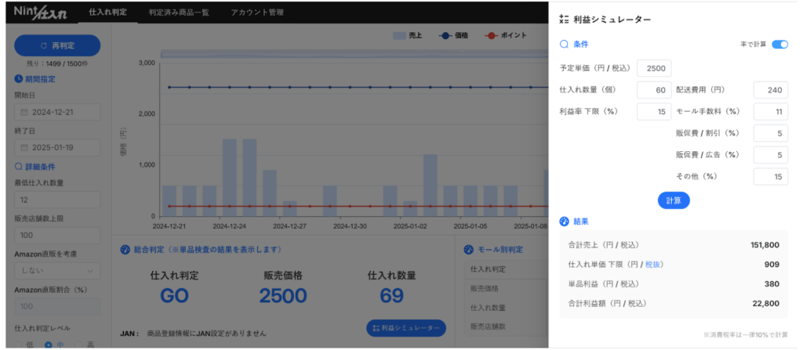The height and width of the screenshot is (350, 803).
Task: Click the calendar icon in 終了日 field
Action: (x=24, y=148)
